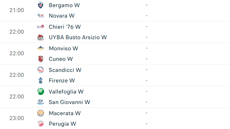Viewport: 230px width, 129px height.
Task: Select the green Vallefoglia W logo
Action: 40,92
